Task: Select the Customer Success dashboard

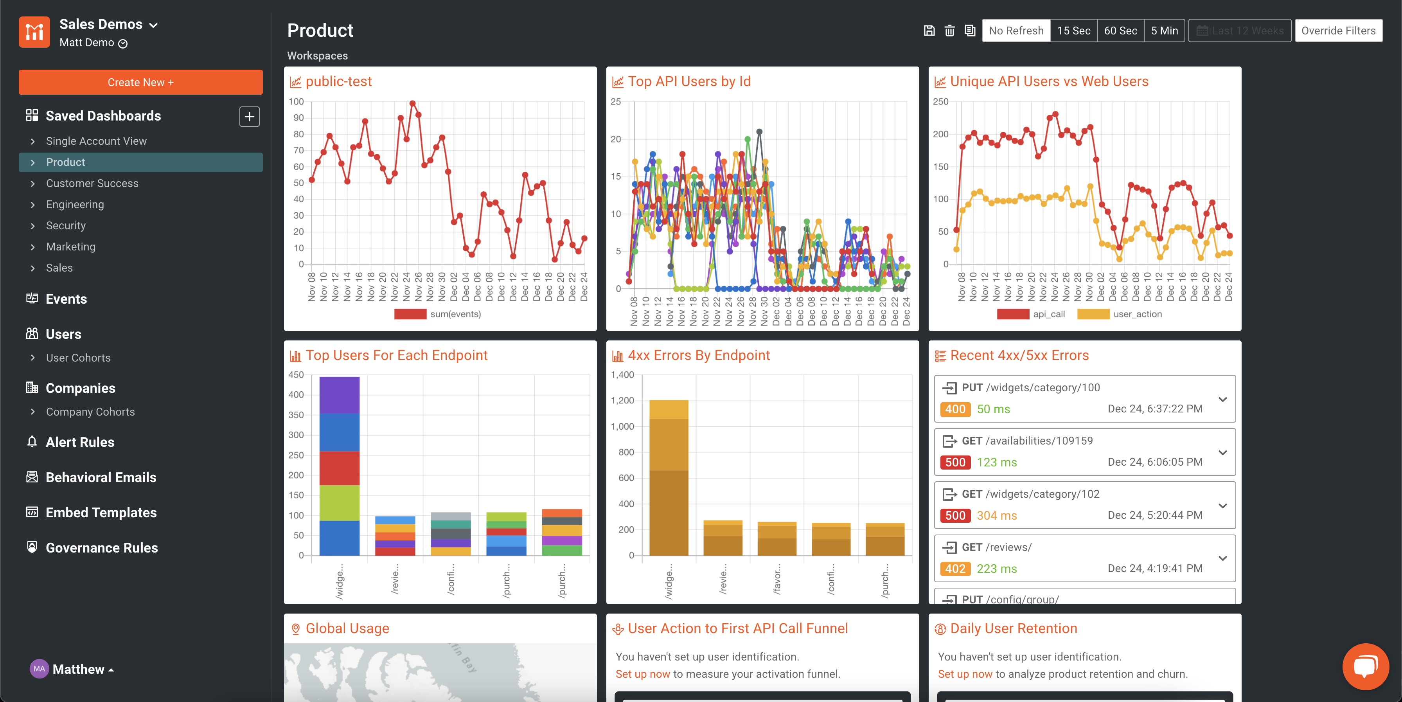Action: point(92,183)
